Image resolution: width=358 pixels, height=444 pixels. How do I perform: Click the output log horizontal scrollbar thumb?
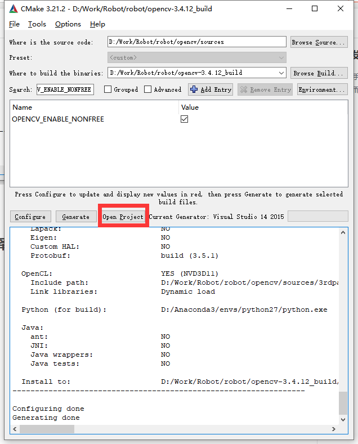pyautogui.click(x=47, y=429)
